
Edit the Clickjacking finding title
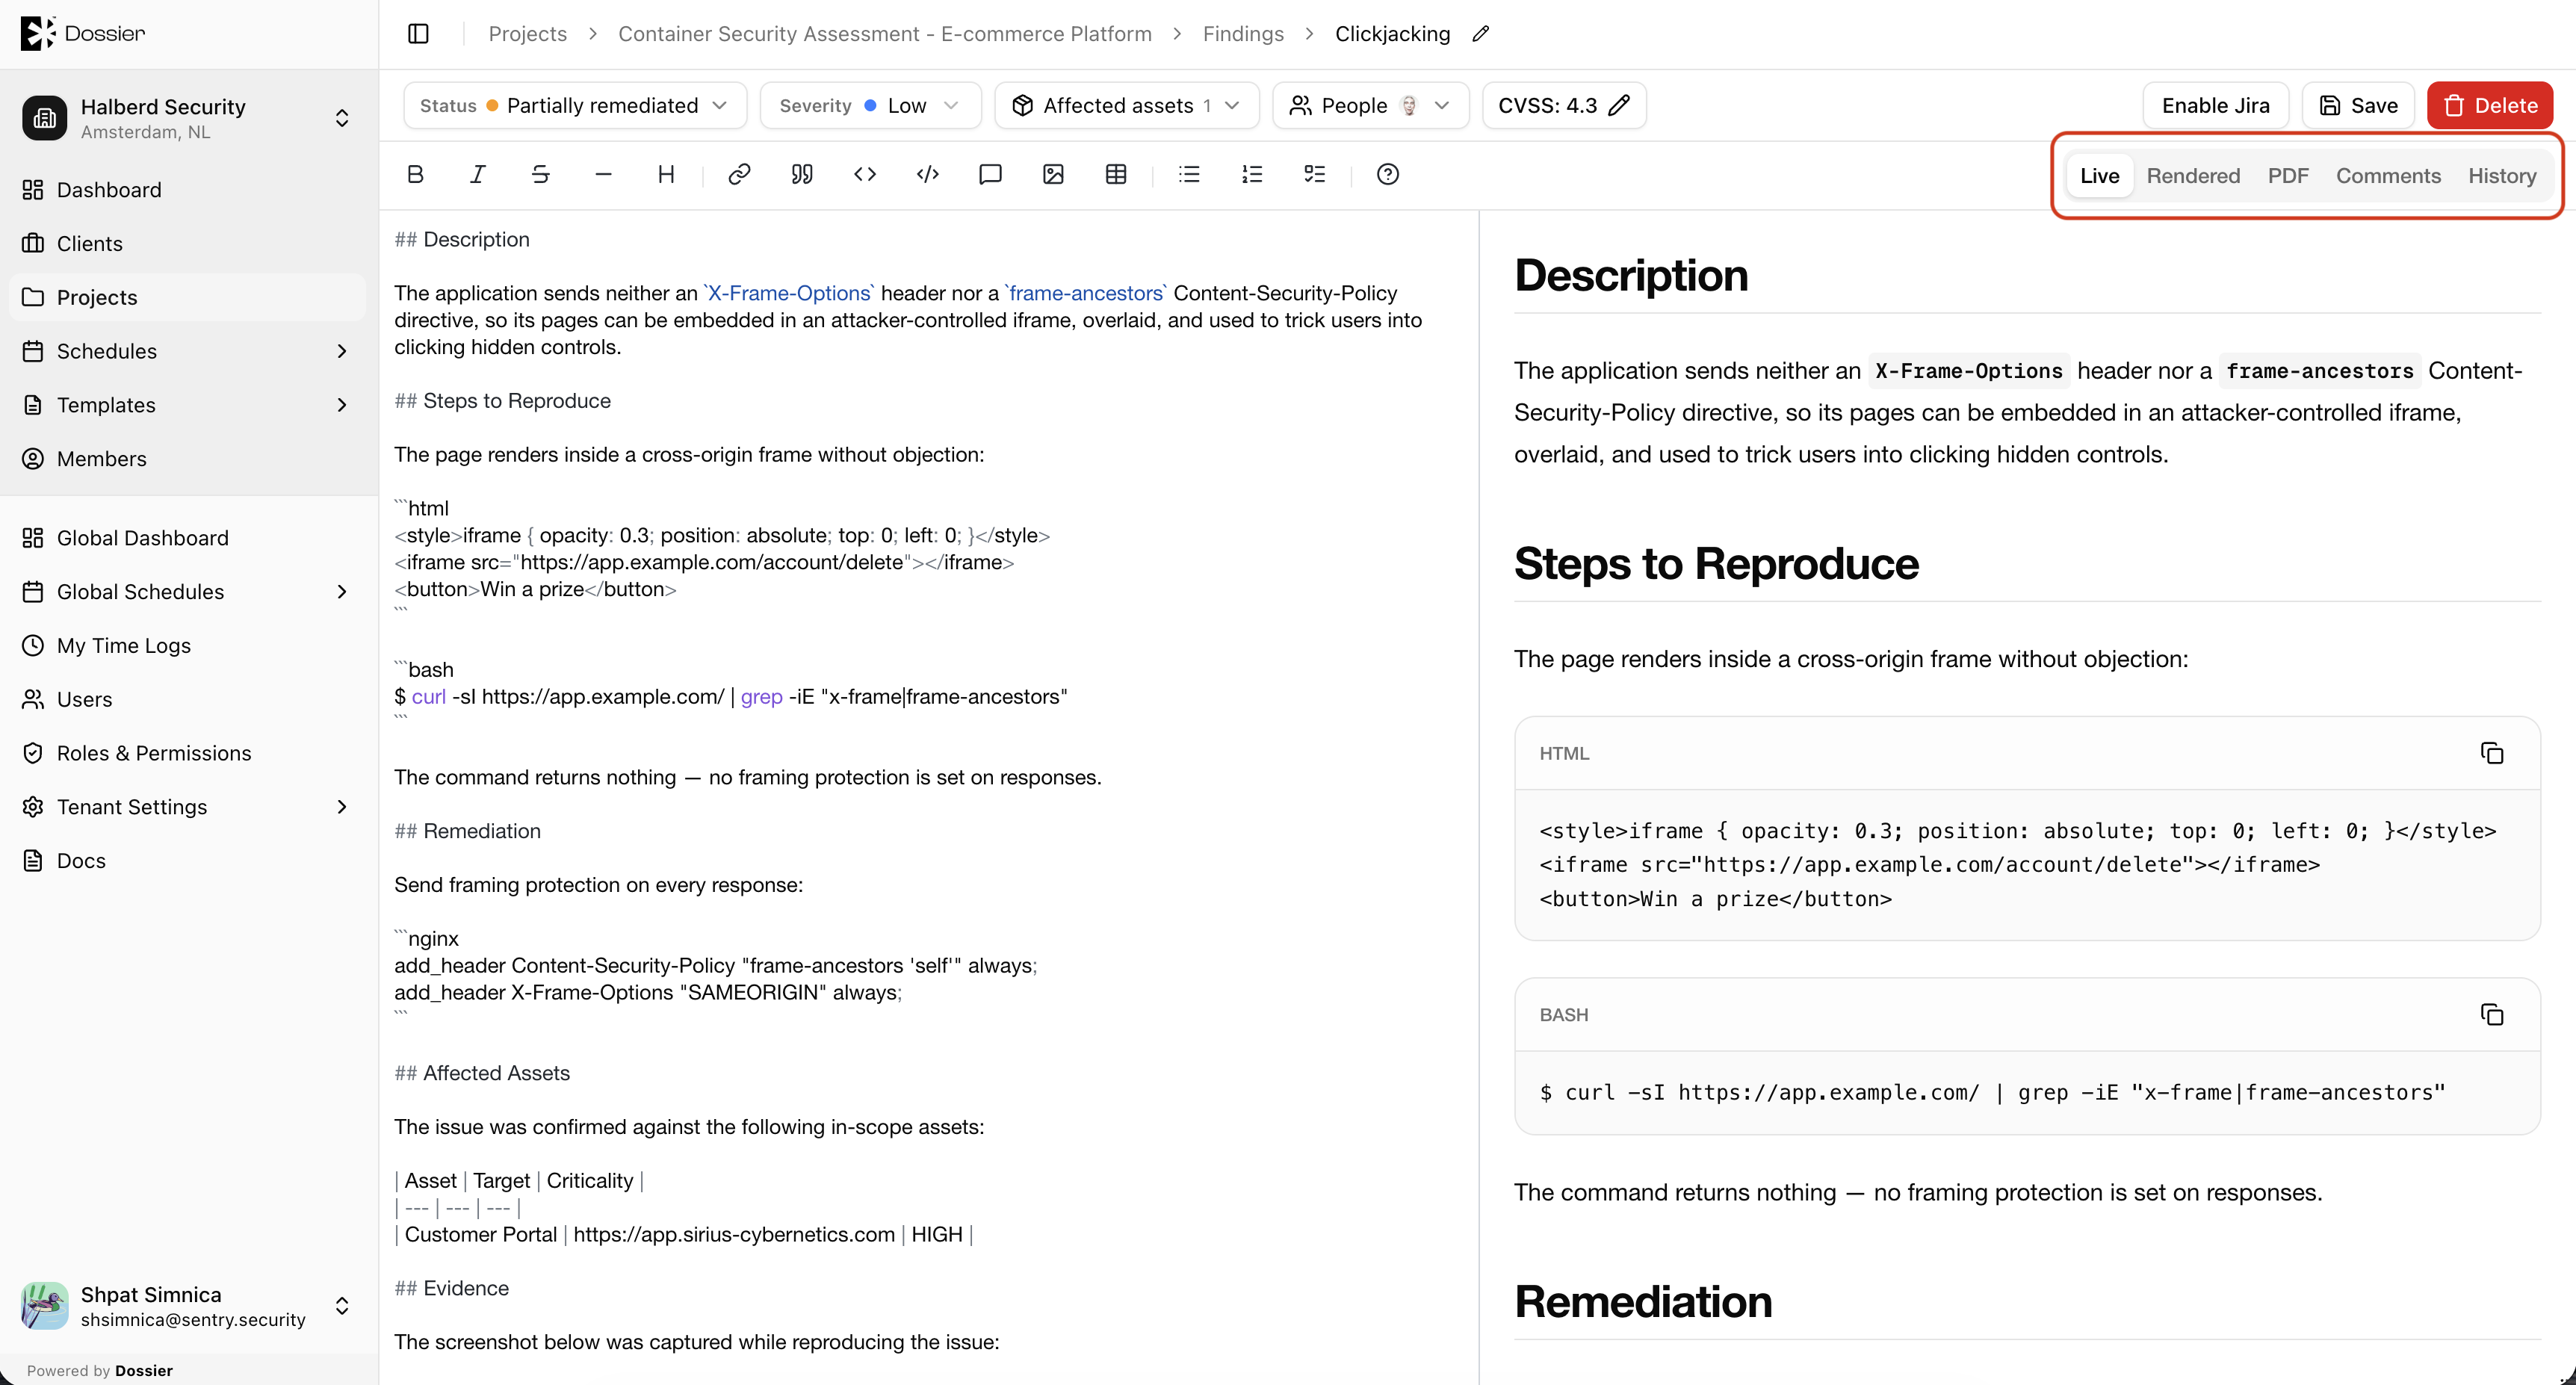click(x=1481, y=34)
